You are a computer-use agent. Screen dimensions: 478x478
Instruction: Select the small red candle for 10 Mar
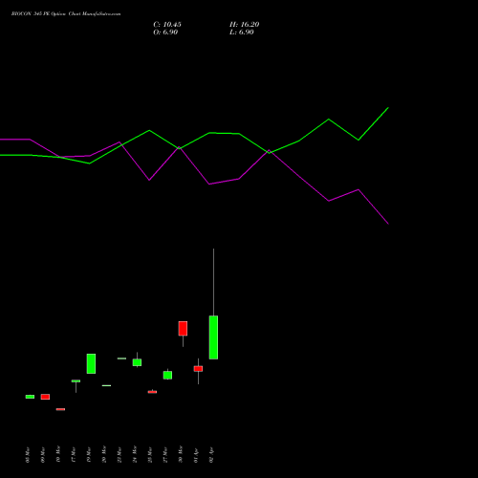coord(60,409)
